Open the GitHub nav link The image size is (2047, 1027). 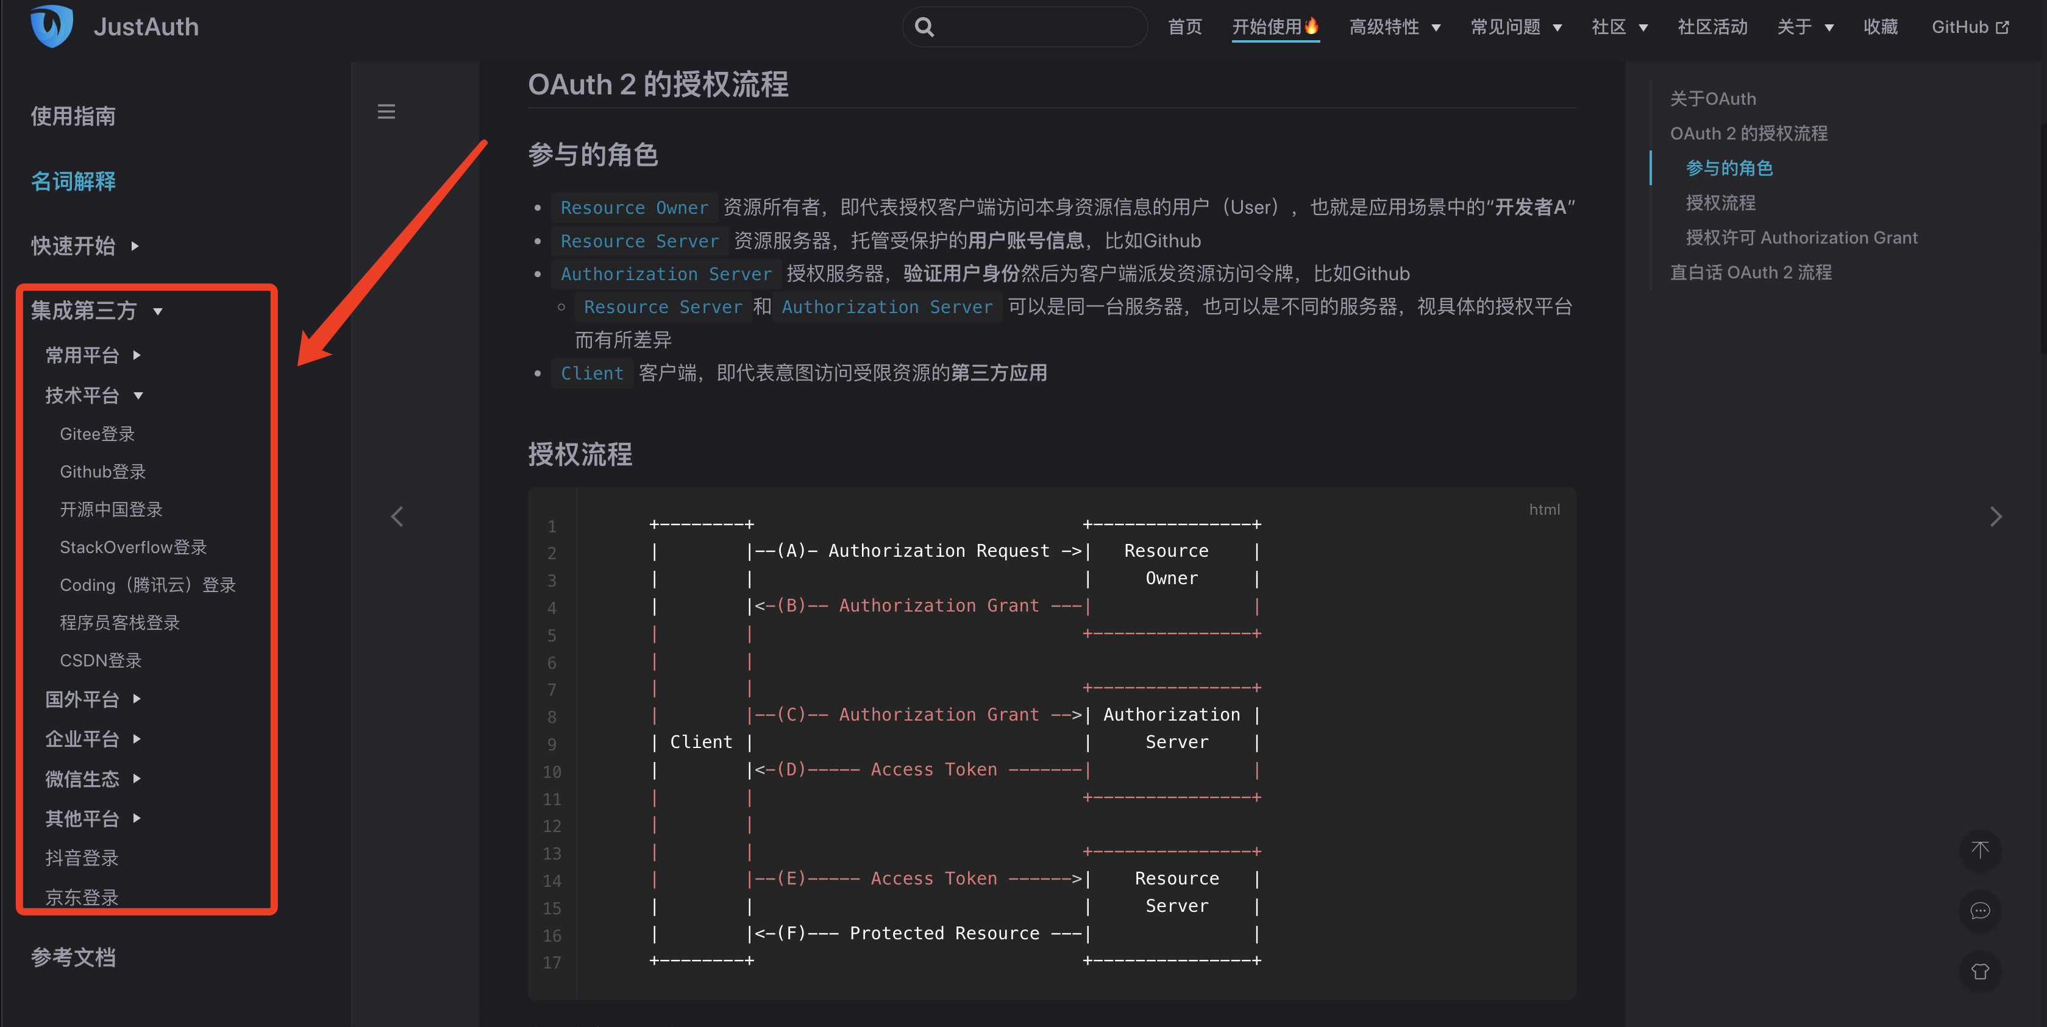coord(1970,27)
